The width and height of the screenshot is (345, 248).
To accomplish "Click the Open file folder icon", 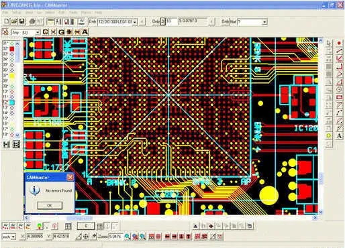I will [x=14, y=21].
